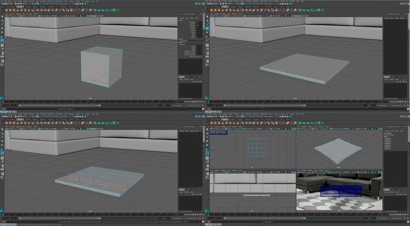Screen dimensions: 410x226
Task: Save scene icon in cube window status line
Action: [x=21, y=4]
